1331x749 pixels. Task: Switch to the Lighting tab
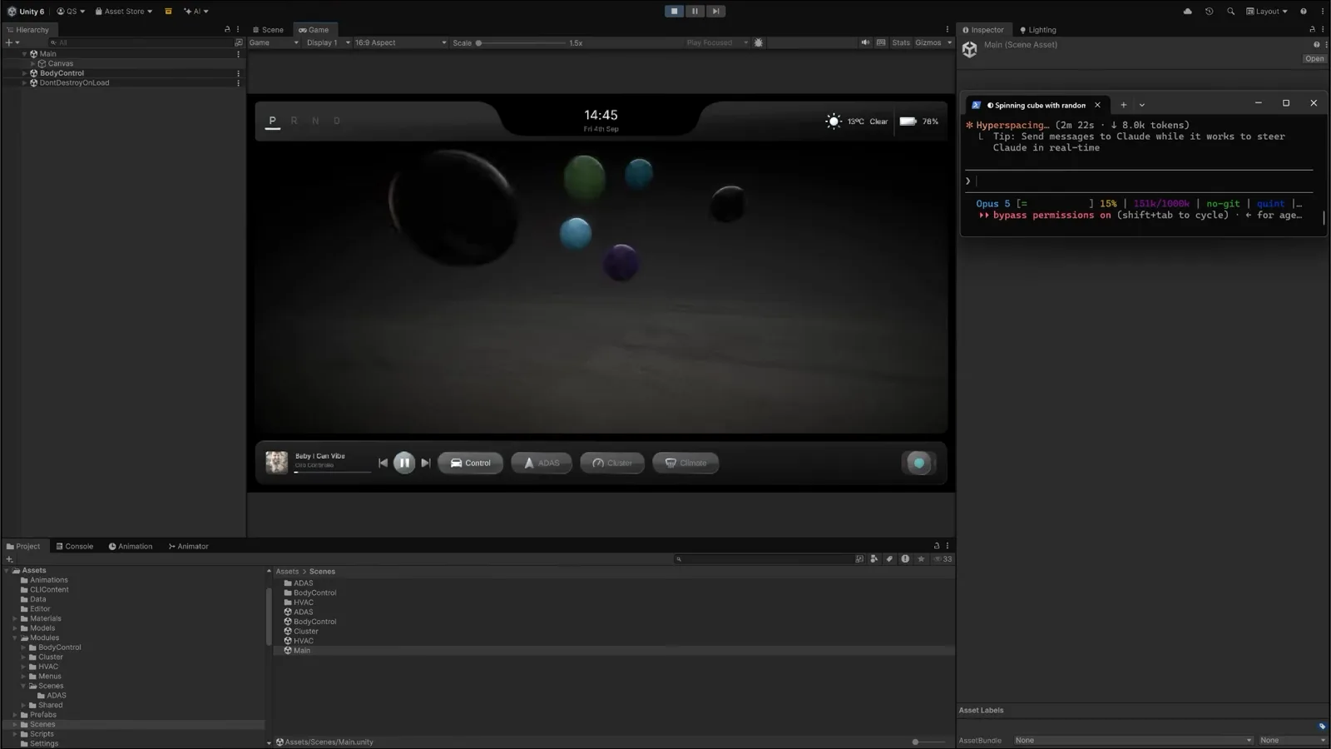tap(1038, 29)
